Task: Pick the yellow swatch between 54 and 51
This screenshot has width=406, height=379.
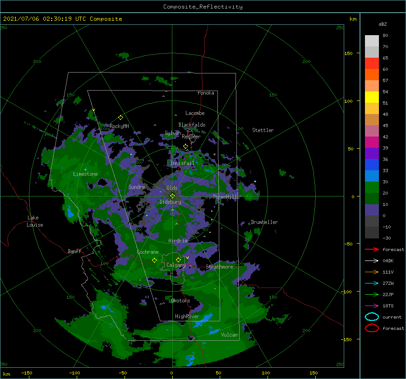Action: (372, 97)
